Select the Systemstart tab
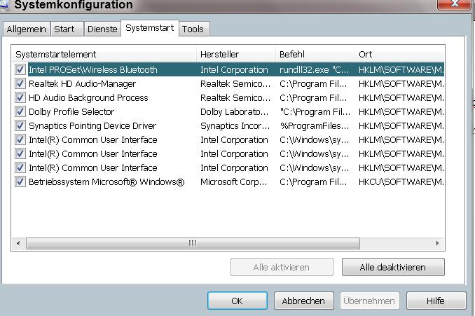 click(150, 28)
